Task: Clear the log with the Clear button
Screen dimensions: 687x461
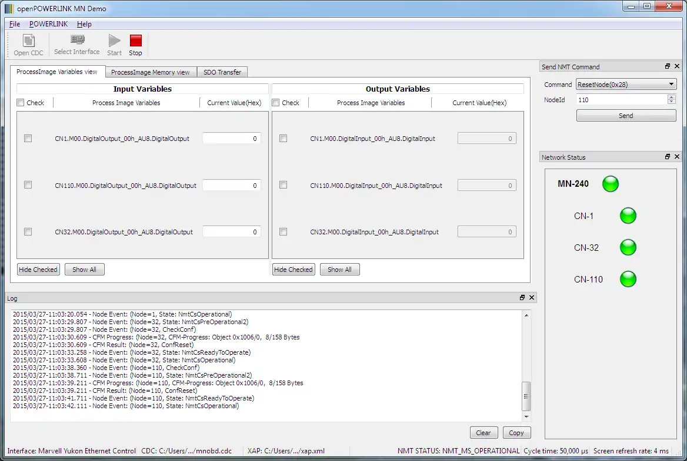Action: 483,433
